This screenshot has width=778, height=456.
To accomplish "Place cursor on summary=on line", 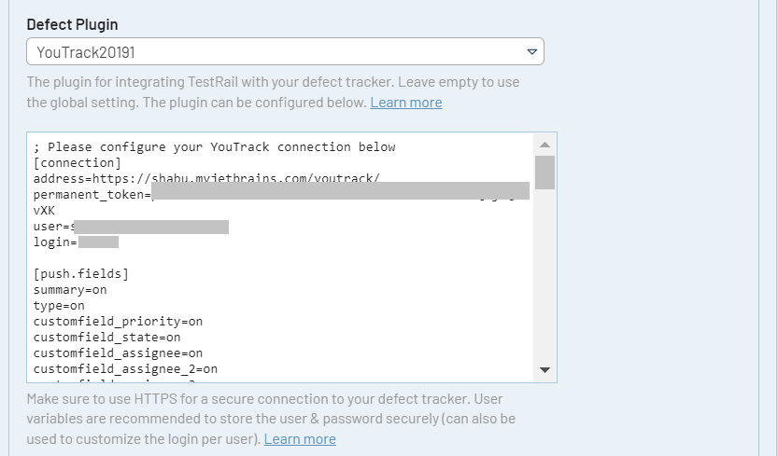I will tap(70, 290).
